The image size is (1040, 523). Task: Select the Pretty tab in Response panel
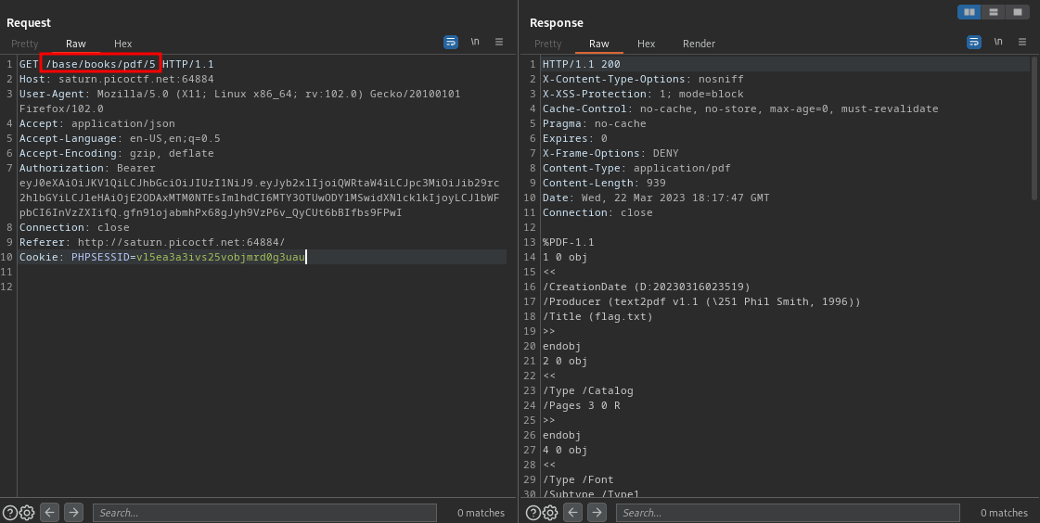coord(548,44)
